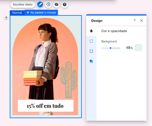Image resolution: width=152 pixels, height=126 pixels.
Task: Select the 15% off em tudo text box
Action: 46,106
